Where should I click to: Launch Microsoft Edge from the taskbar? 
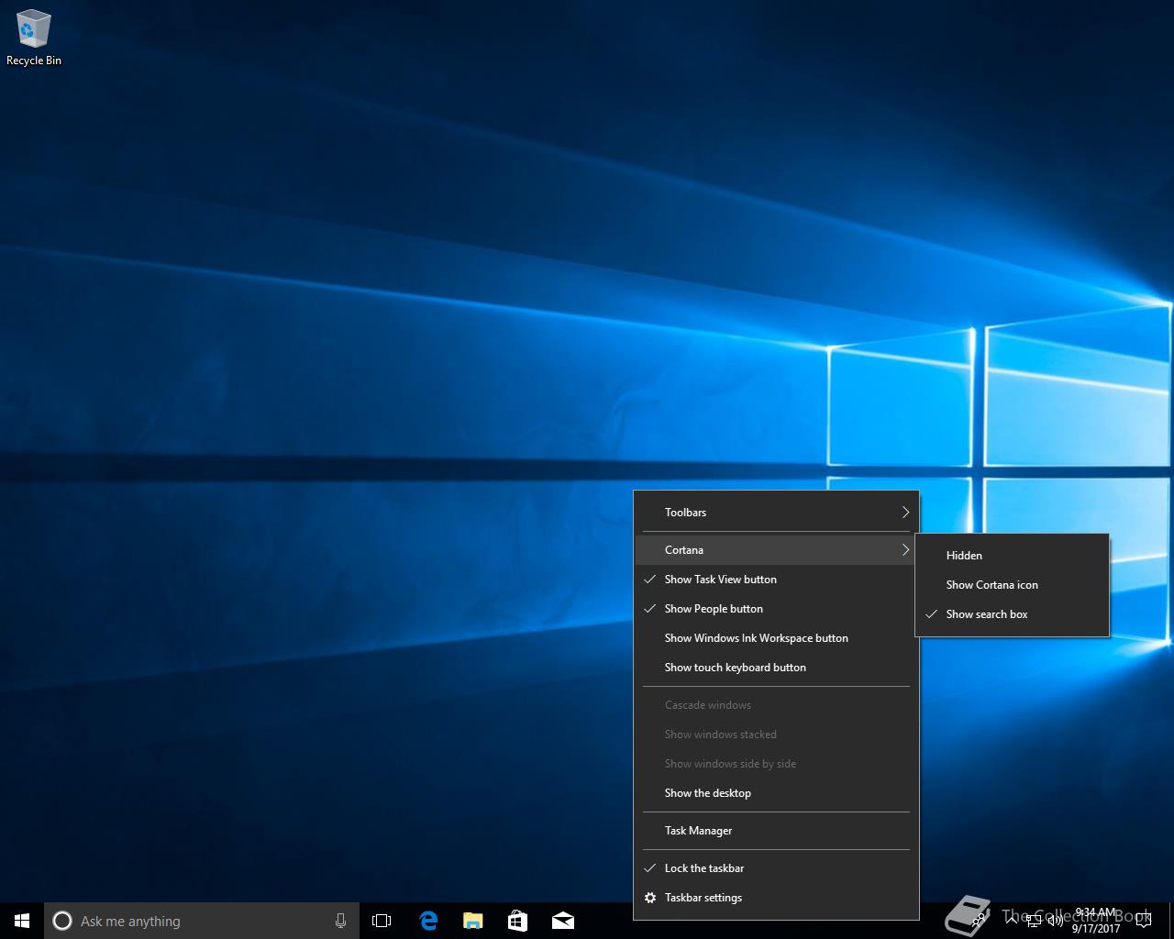[x=428, y=921]
